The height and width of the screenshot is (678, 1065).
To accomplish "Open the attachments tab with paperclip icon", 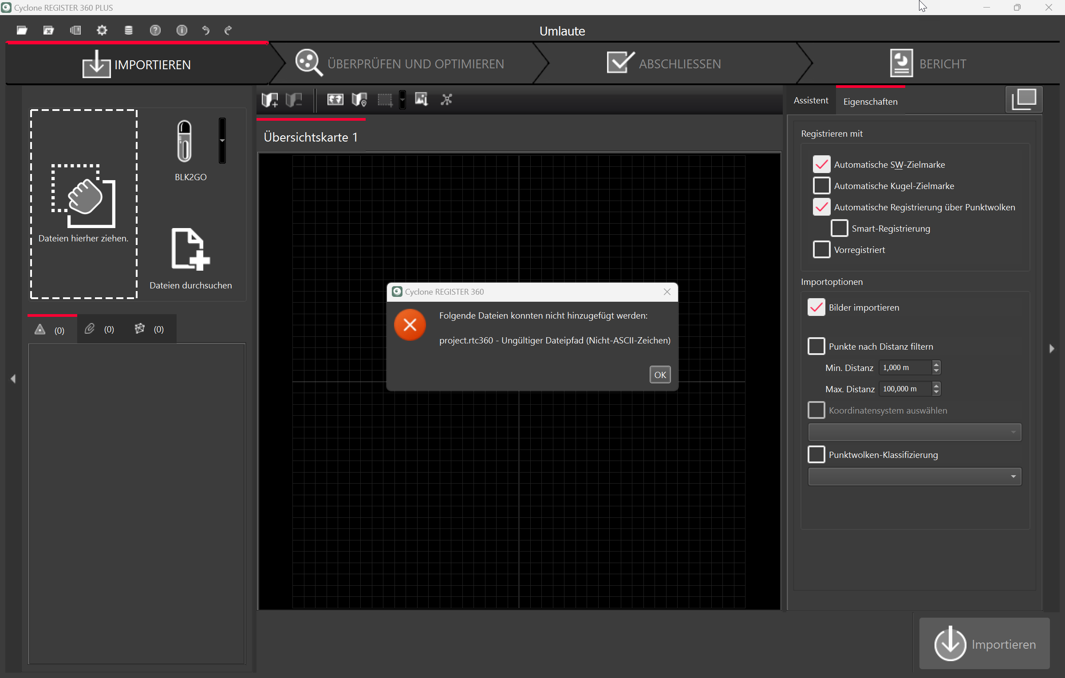I will click(x=101, y=329).
